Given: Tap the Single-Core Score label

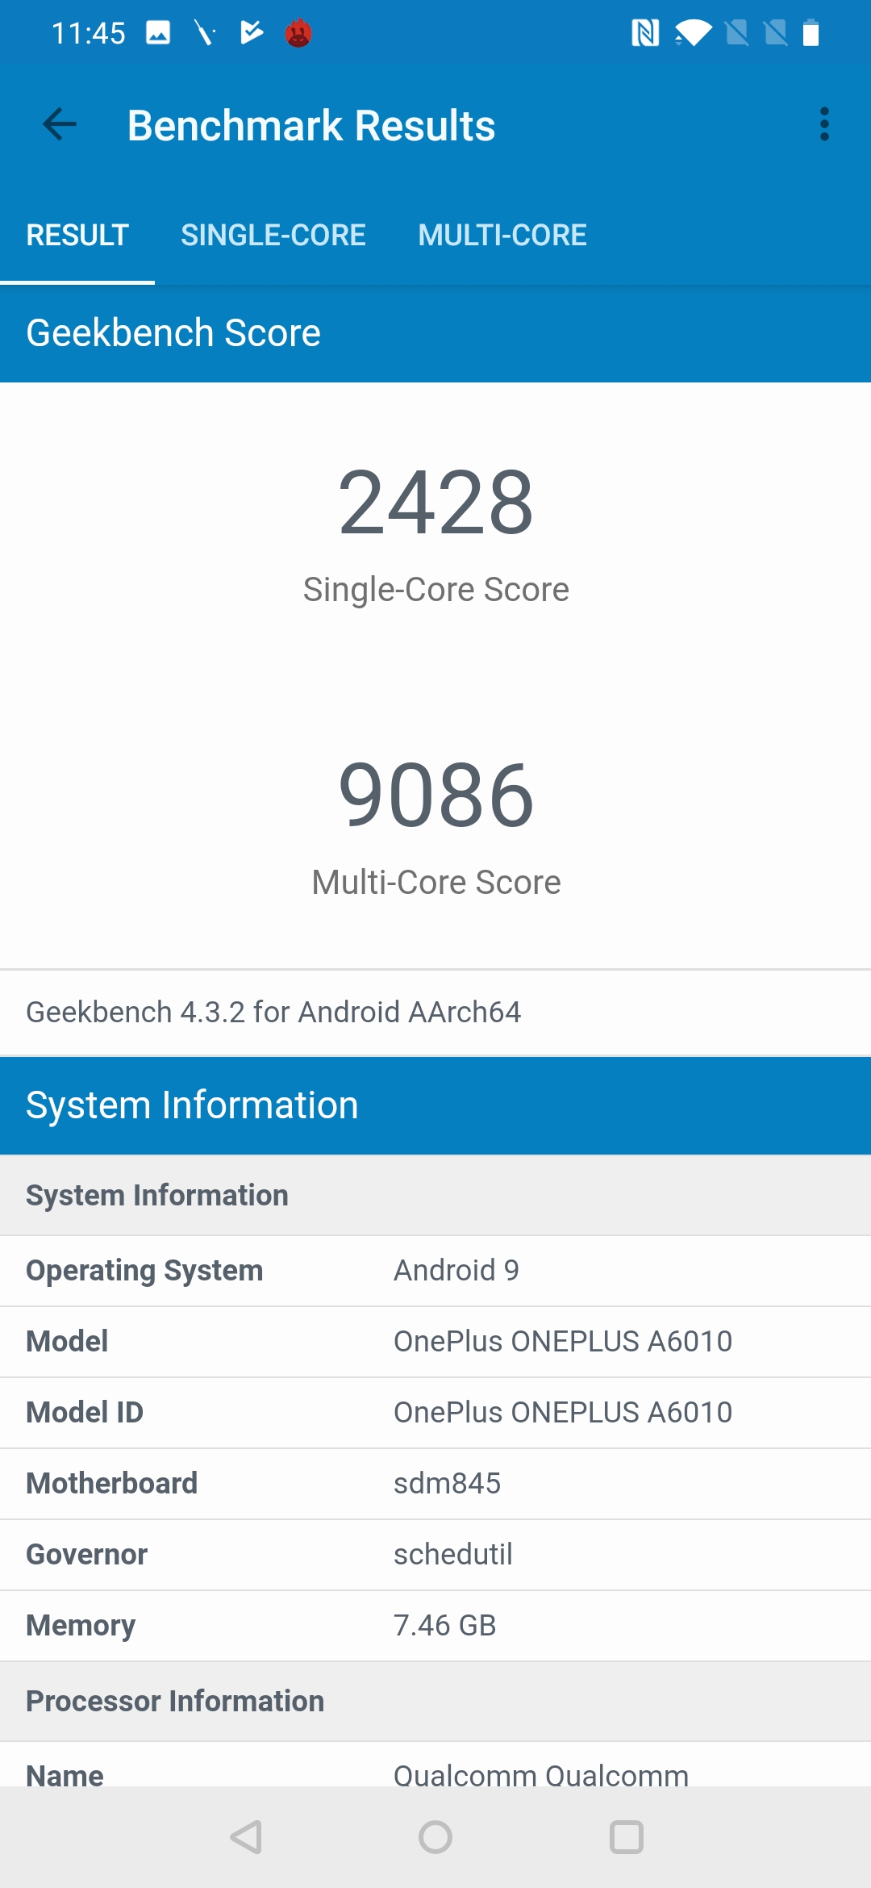Looking at the screenshot, I should pyautogui.click(x=436, y=590).
